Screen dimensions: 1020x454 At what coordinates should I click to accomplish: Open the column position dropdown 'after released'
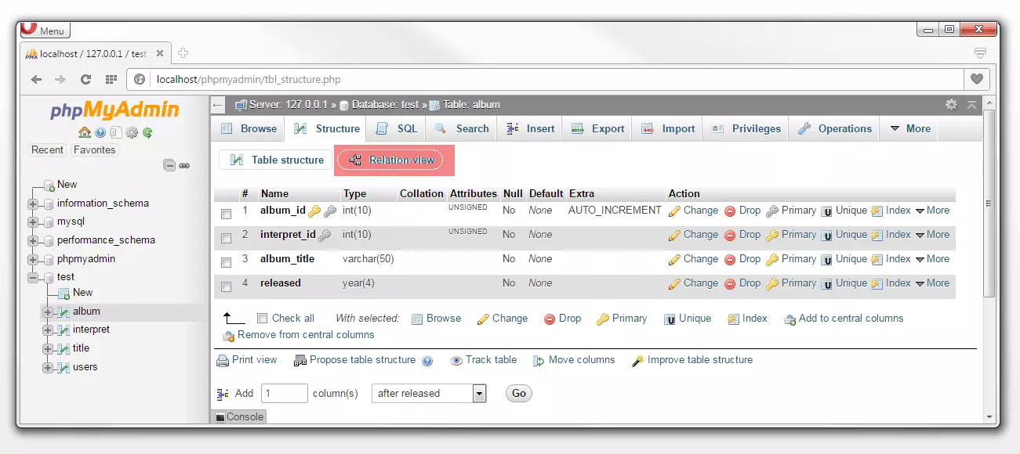point(429,394)
